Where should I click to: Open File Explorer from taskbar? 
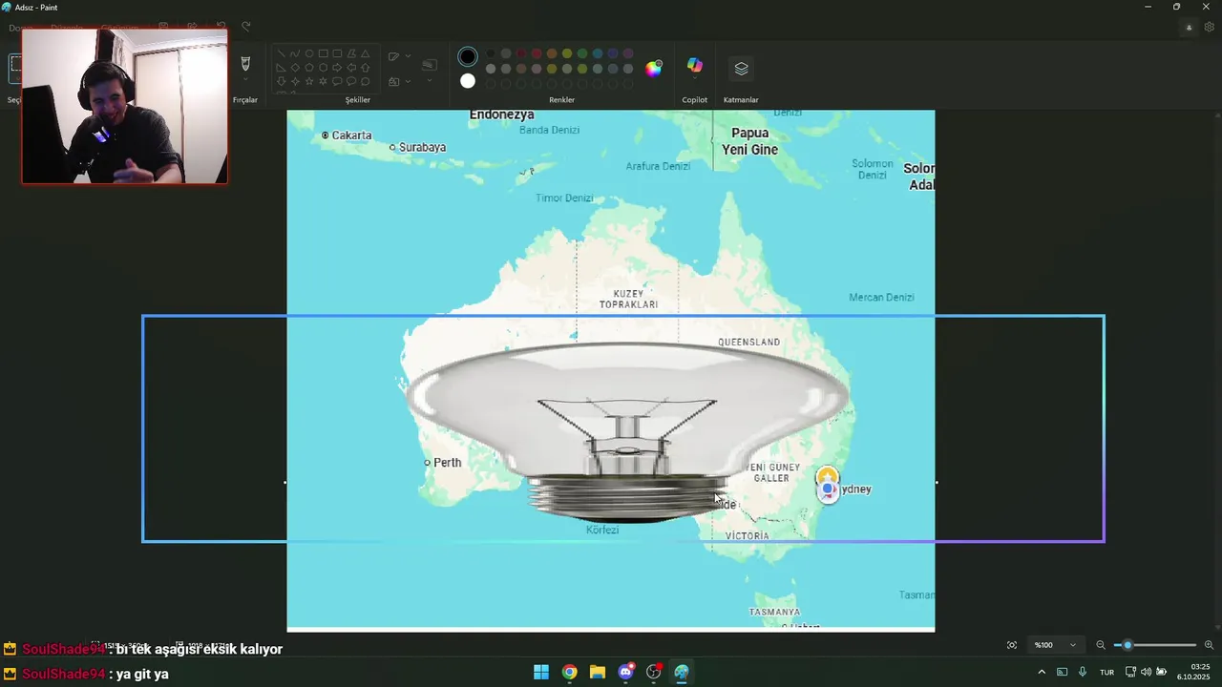[598, 672]
